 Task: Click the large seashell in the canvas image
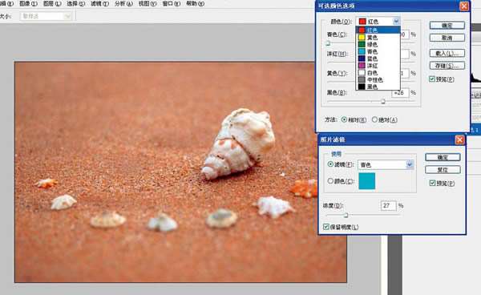click(x=239, y=143)
